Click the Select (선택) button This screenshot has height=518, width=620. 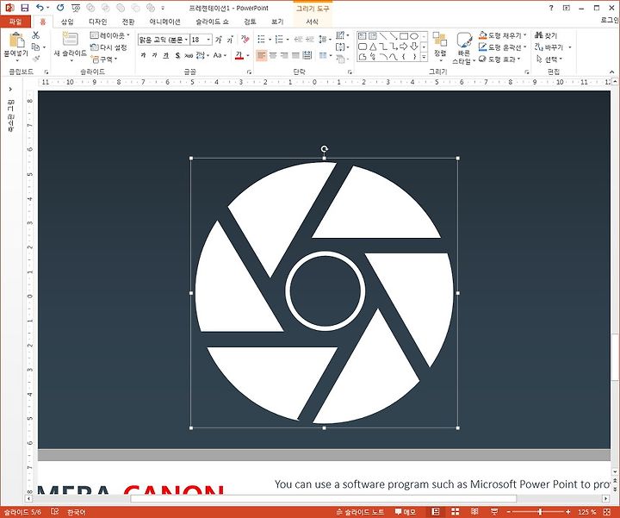pyautogui.click(x=549, y=59)
